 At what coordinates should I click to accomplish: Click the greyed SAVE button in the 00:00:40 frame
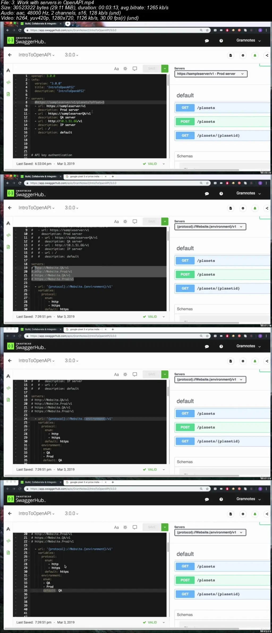[152, 69]
